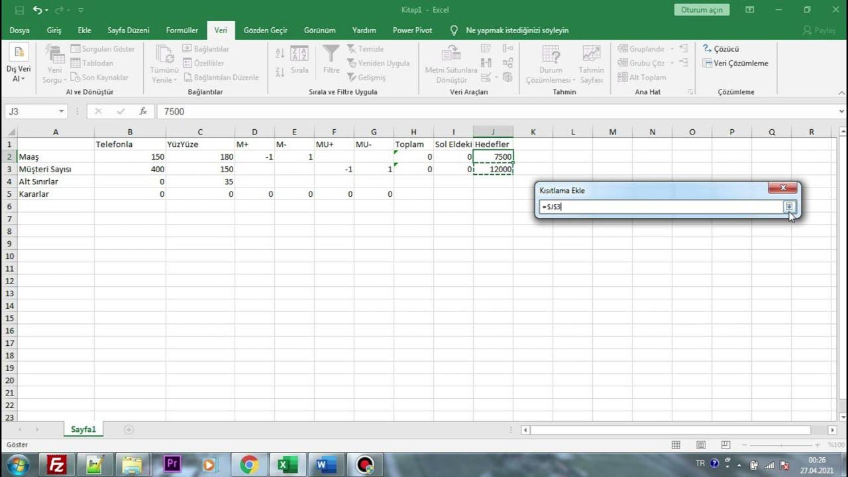This screenshot has width=848, height=477.
Task: Expand the Customize Quick Access Toolbar dropdown
Action: pyautogui.click(x=81, y=10)
